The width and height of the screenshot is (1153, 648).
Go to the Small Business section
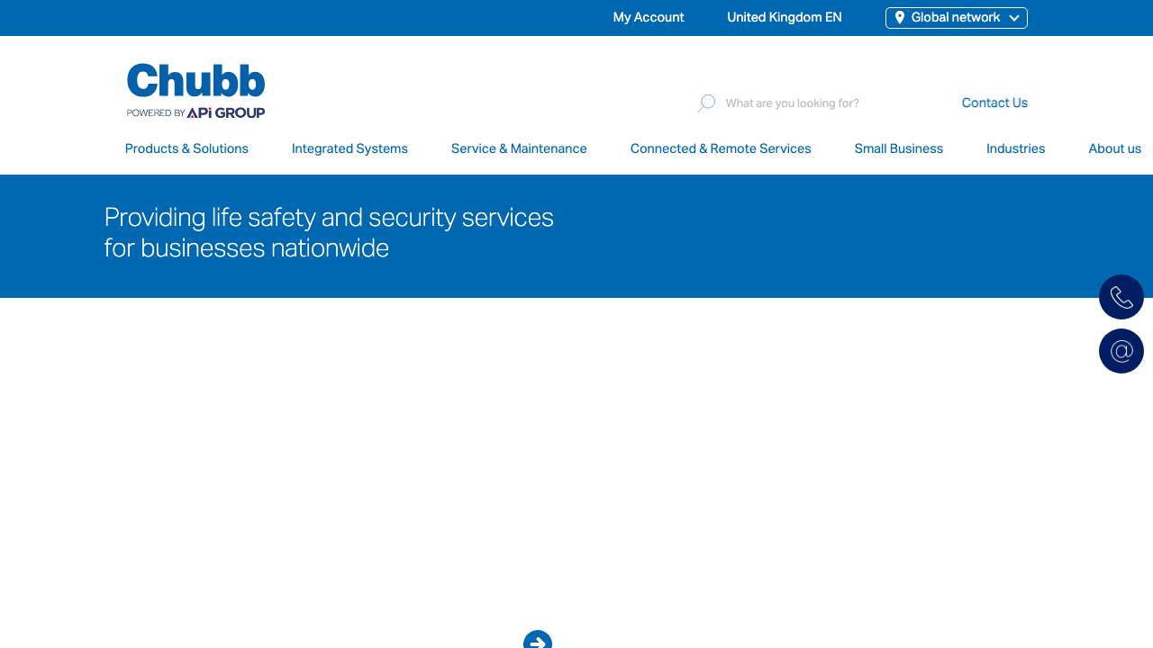coord(898,148)
